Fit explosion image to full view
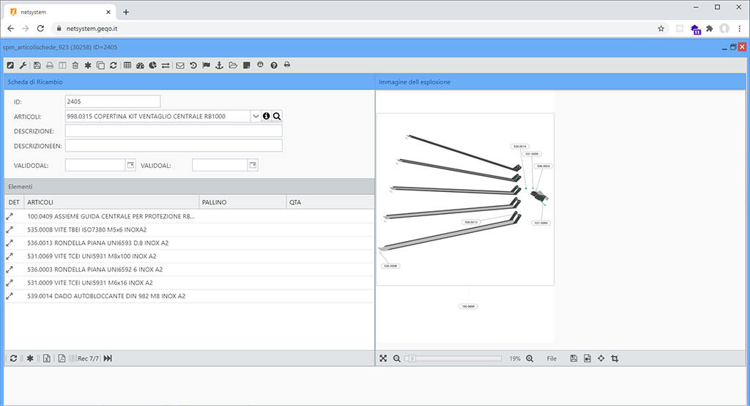 (x=383, y=358)
